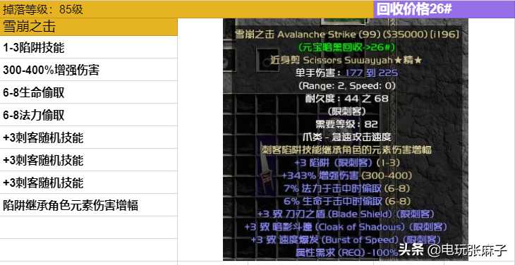Click the 属性需求 (REQ) -100% line
515x265 pixels.
click(347, 252)
